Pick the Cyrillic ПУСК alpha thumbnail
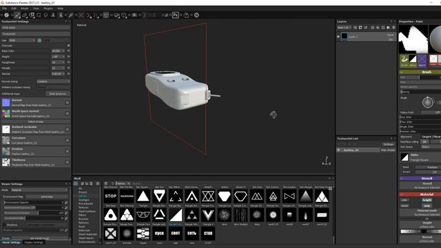The image size is (441, 248). click(159, 234)
